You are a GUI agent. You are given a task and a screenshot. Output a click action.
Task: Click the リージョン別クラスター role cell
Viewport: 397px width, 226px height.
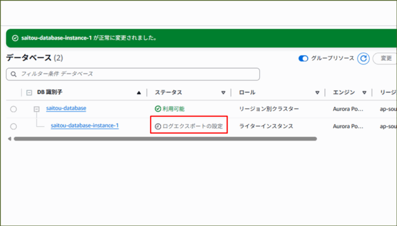(269, 109)
